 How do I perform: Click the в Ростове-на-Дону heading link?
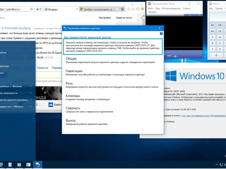click(x=16, y=28)
